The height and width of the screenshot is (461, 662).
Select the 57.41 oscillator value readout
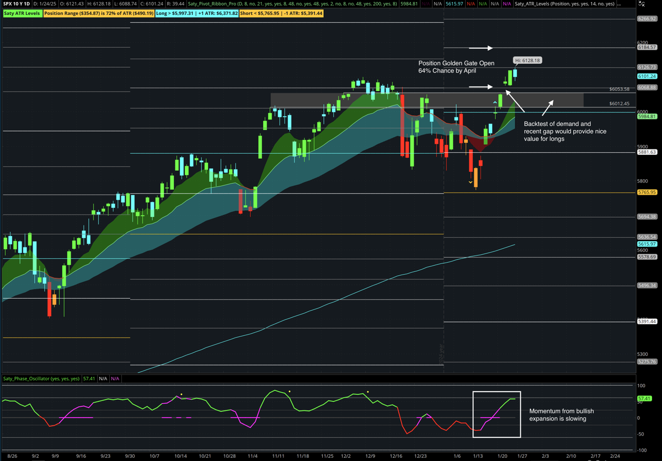pos(89,378)
